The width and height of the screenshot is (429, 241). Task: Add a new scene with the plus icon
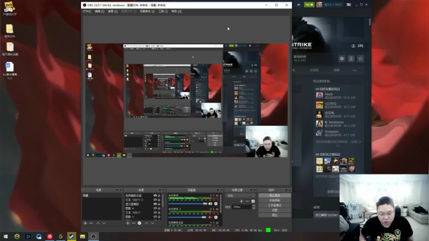click(85, 223)
